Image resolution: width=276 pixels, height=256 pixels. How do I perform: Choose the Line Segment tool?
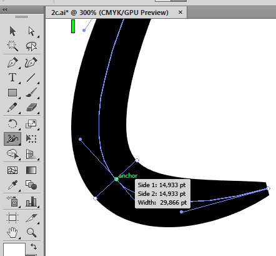pos(31,78)
